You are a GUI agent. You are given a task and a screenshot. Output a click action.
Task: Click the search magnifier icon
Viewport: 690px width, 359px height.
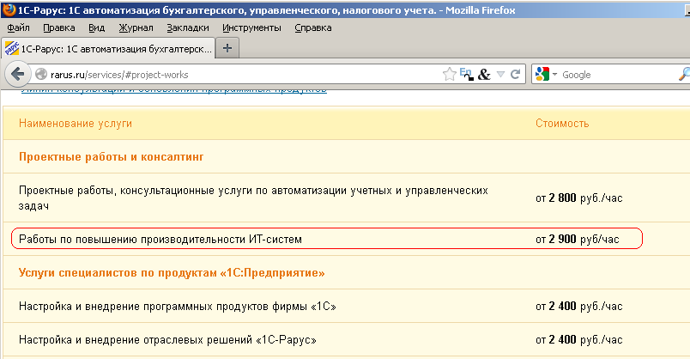[x=684, y=74]
